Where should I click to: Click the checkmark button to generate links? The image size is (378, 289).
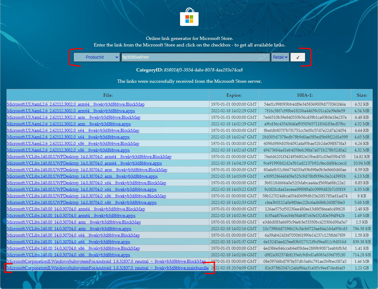[298, 57]
